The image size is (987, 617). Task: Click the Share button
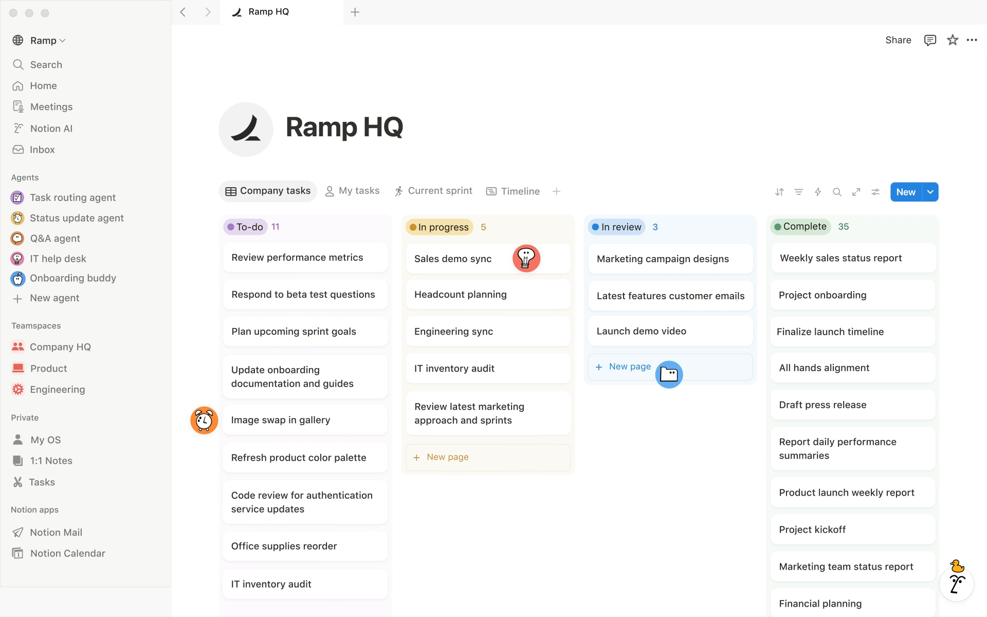click(898, 40)
